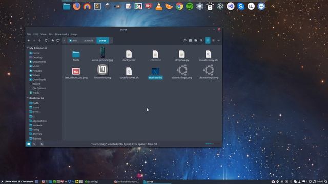
Task: Open a terminal from the toolbar
Action: coord(190,41)
